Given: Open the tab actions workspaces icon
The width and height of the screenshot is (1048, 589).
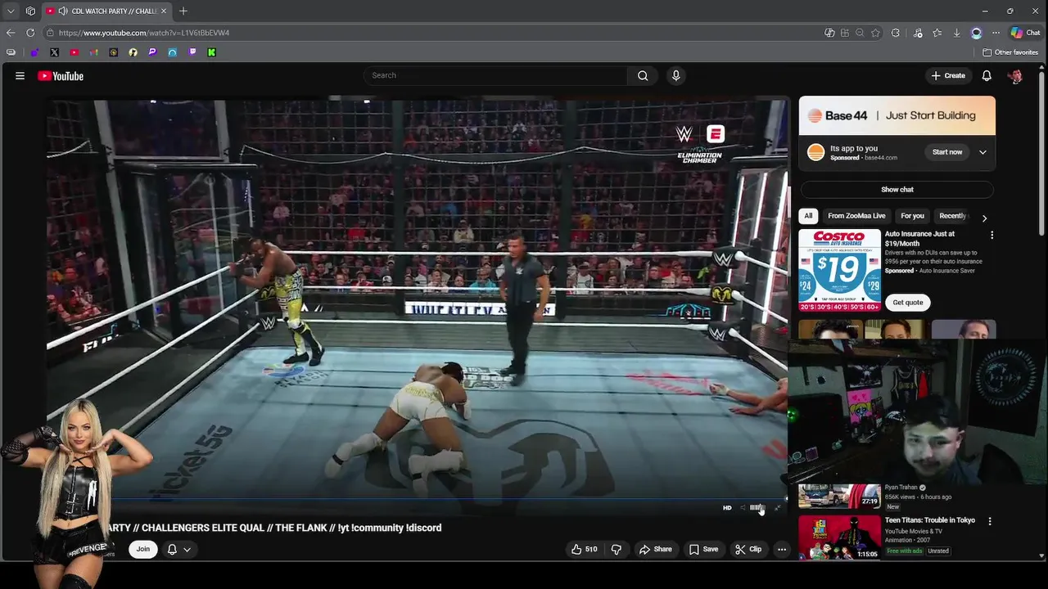Looking at the screenshot, I should coord(30,11).
